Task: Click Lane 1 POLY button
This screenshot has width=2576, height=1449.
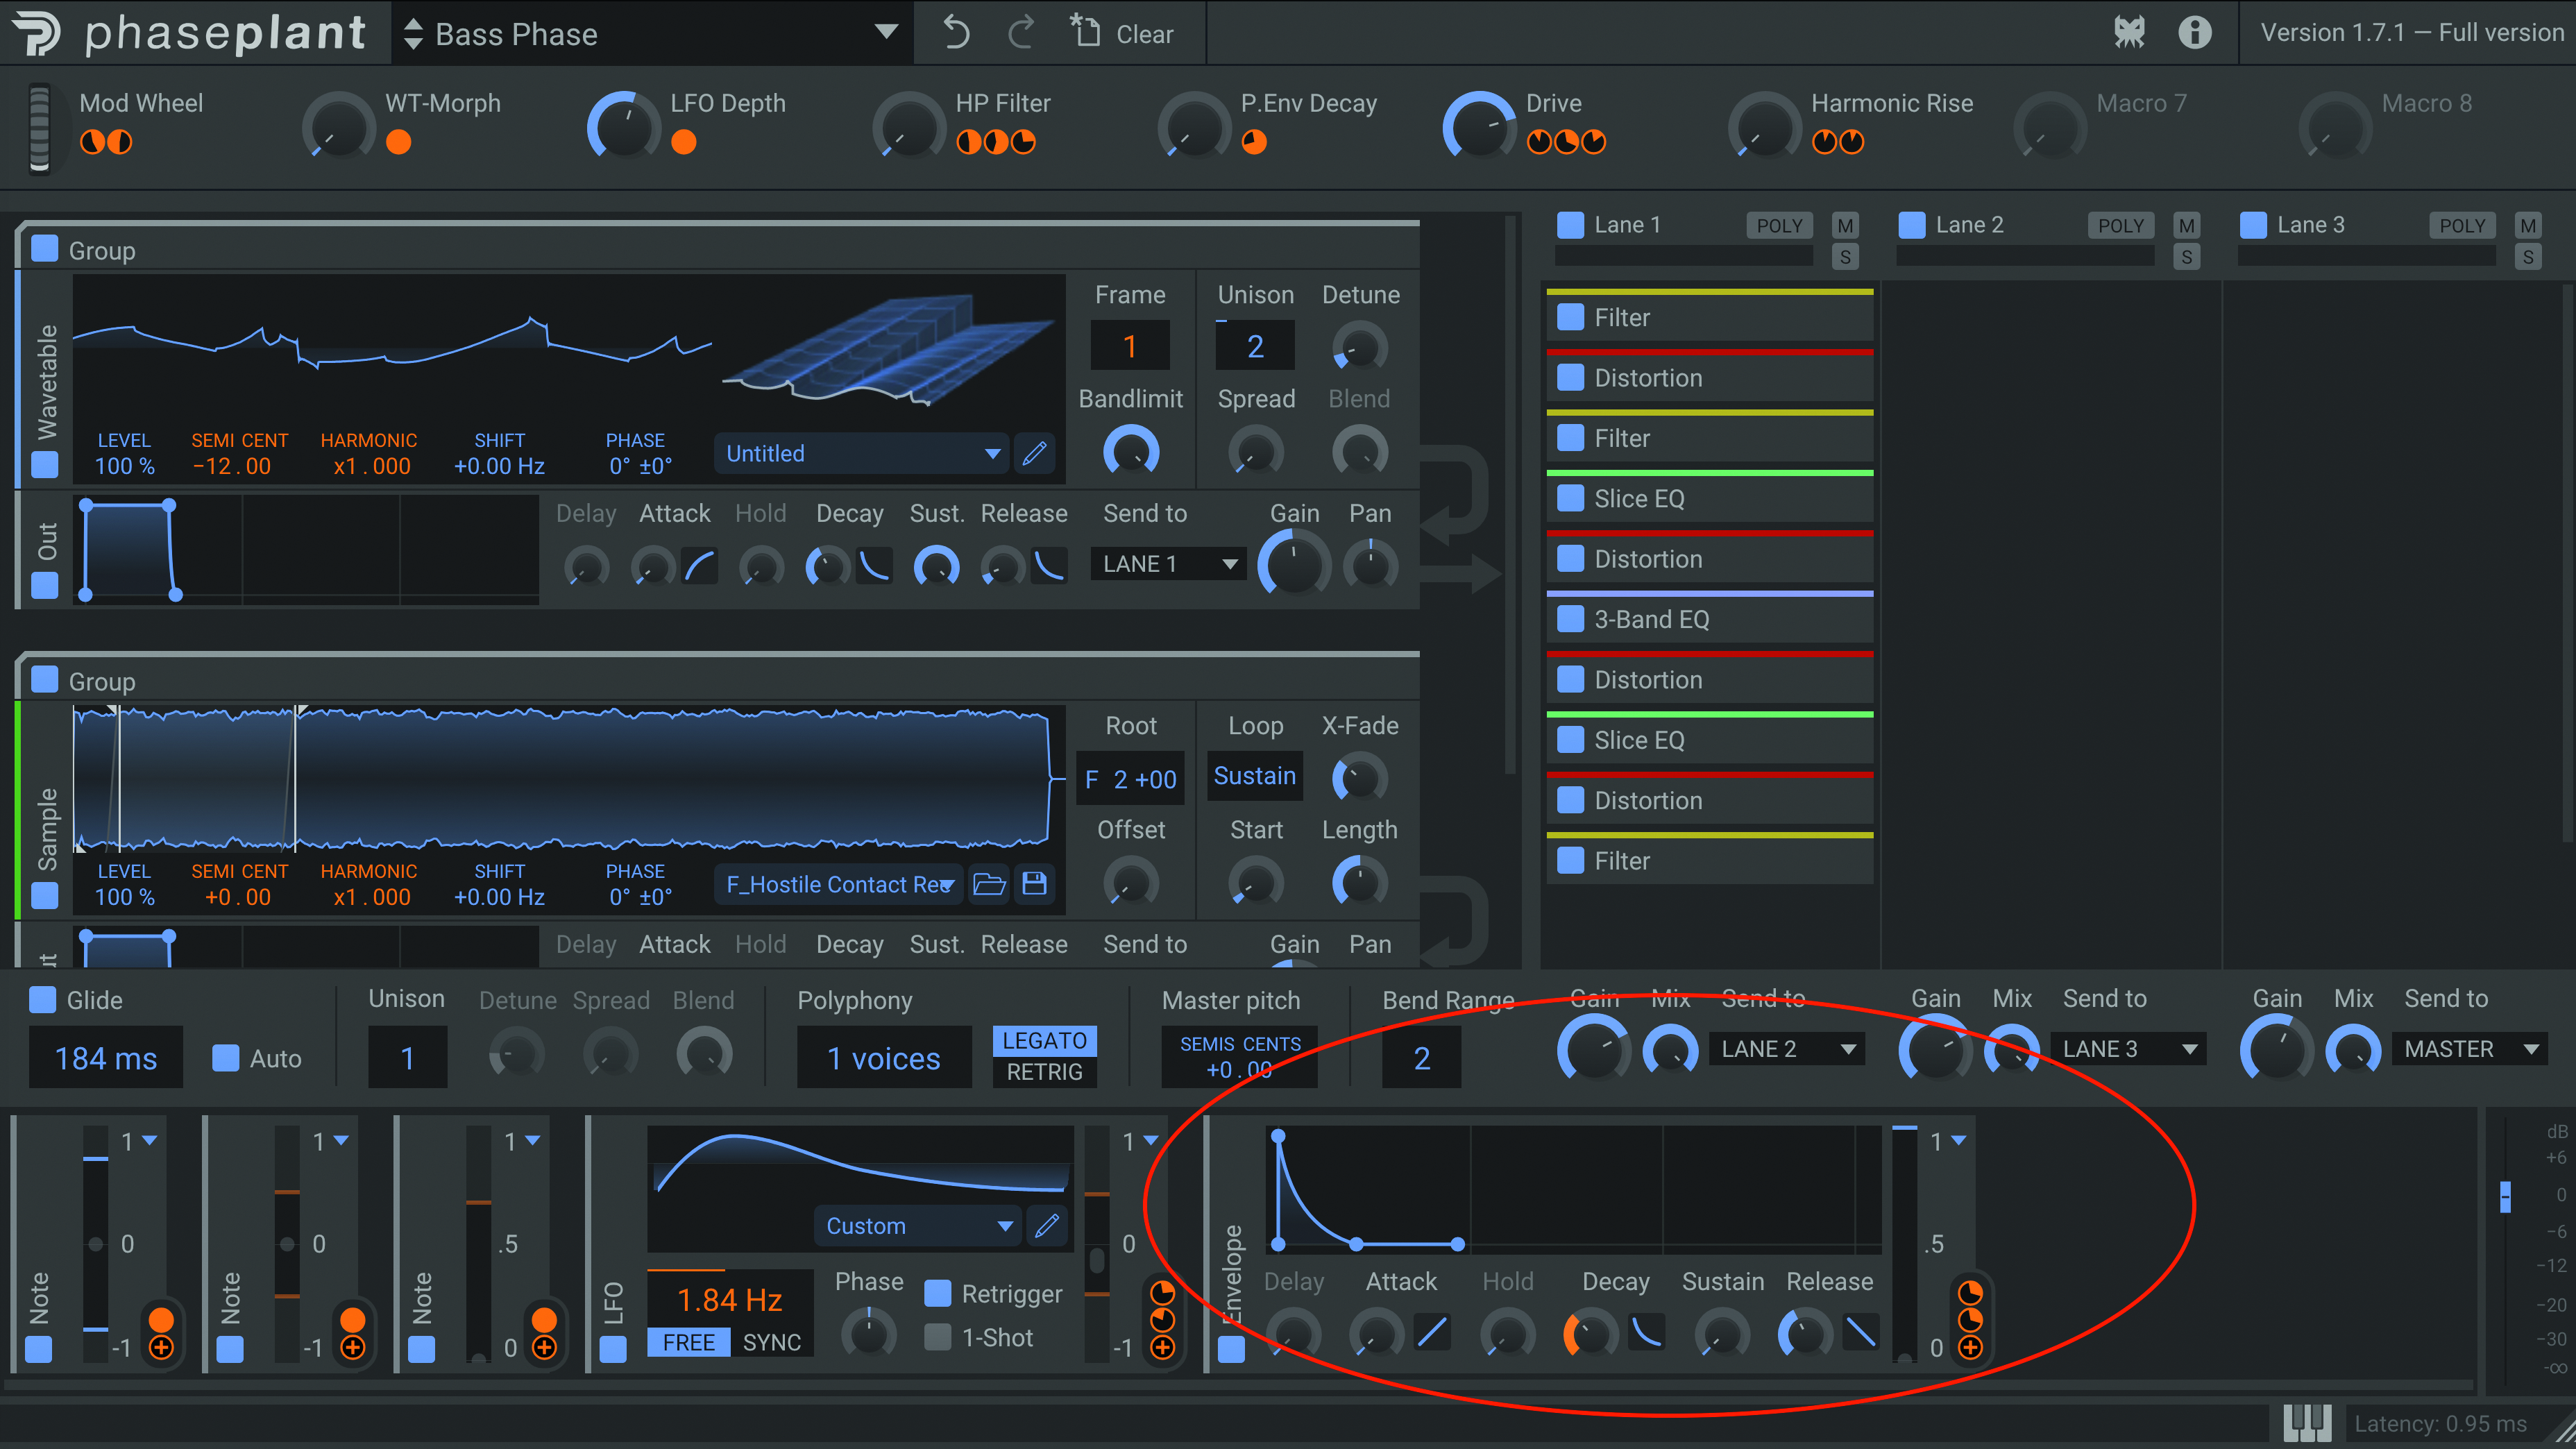Action: [1779, 225]
